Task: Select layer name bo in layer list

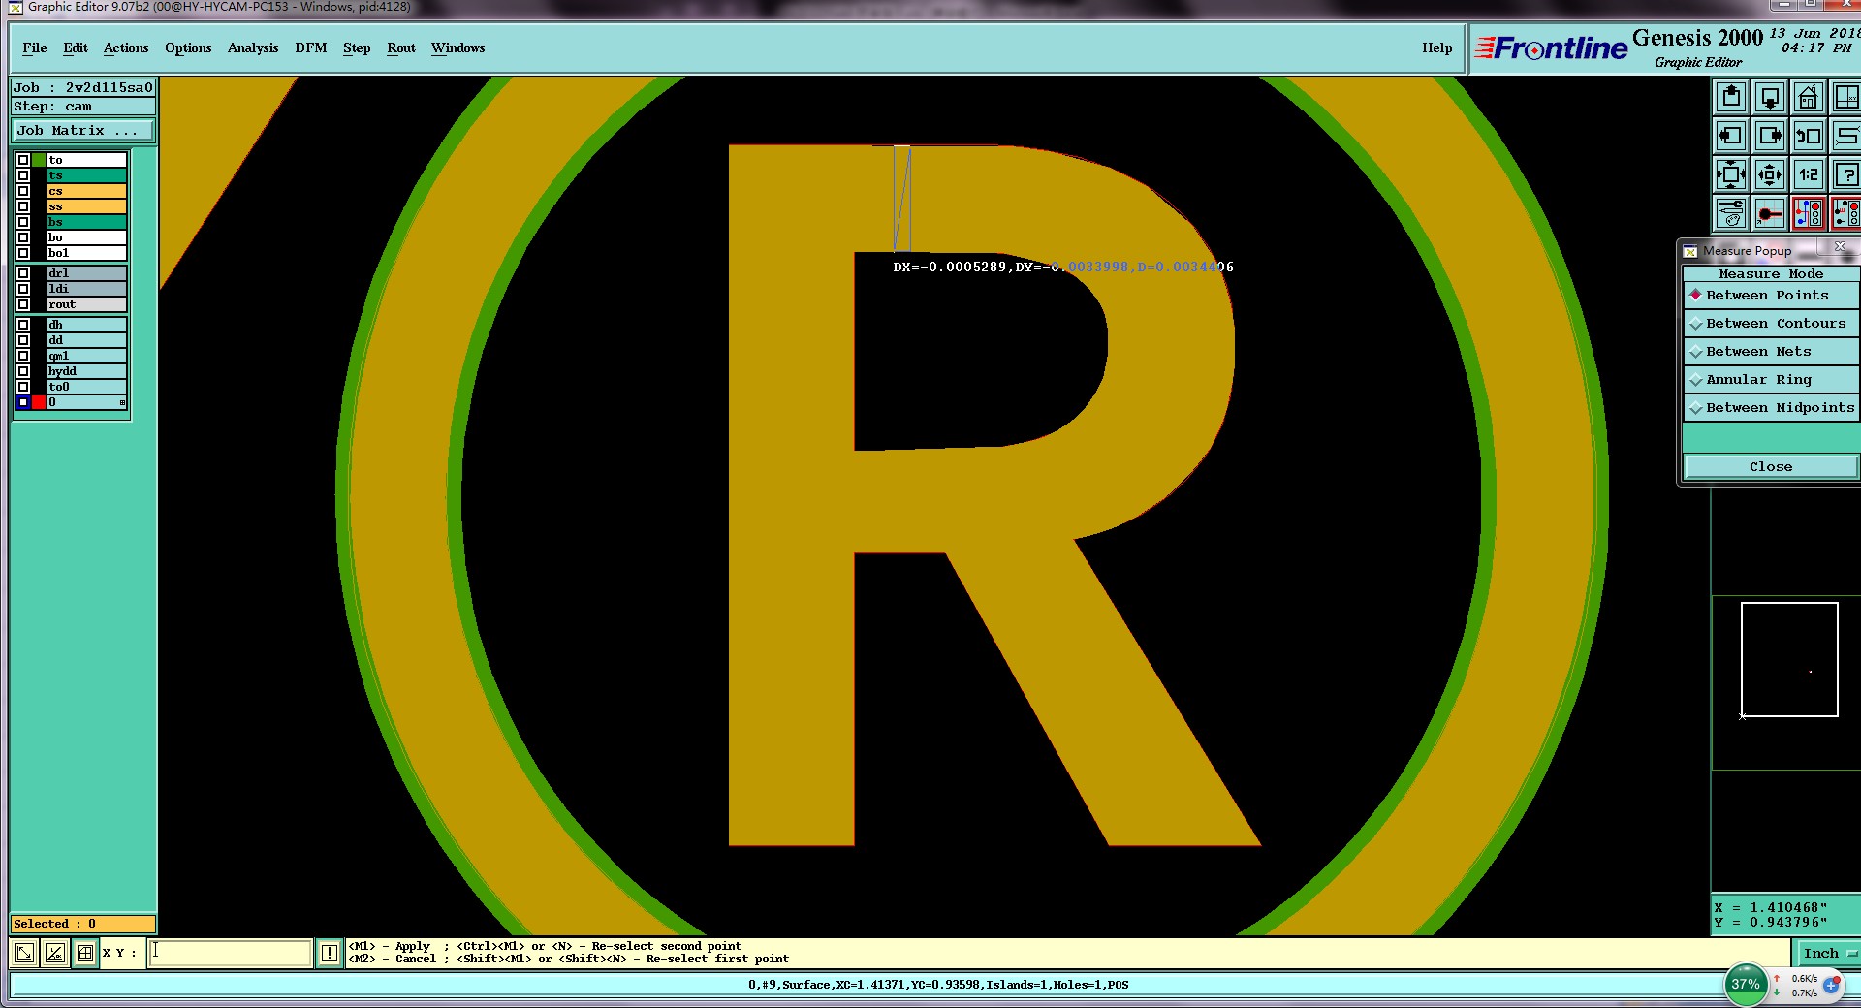Action: click(87, 237)
